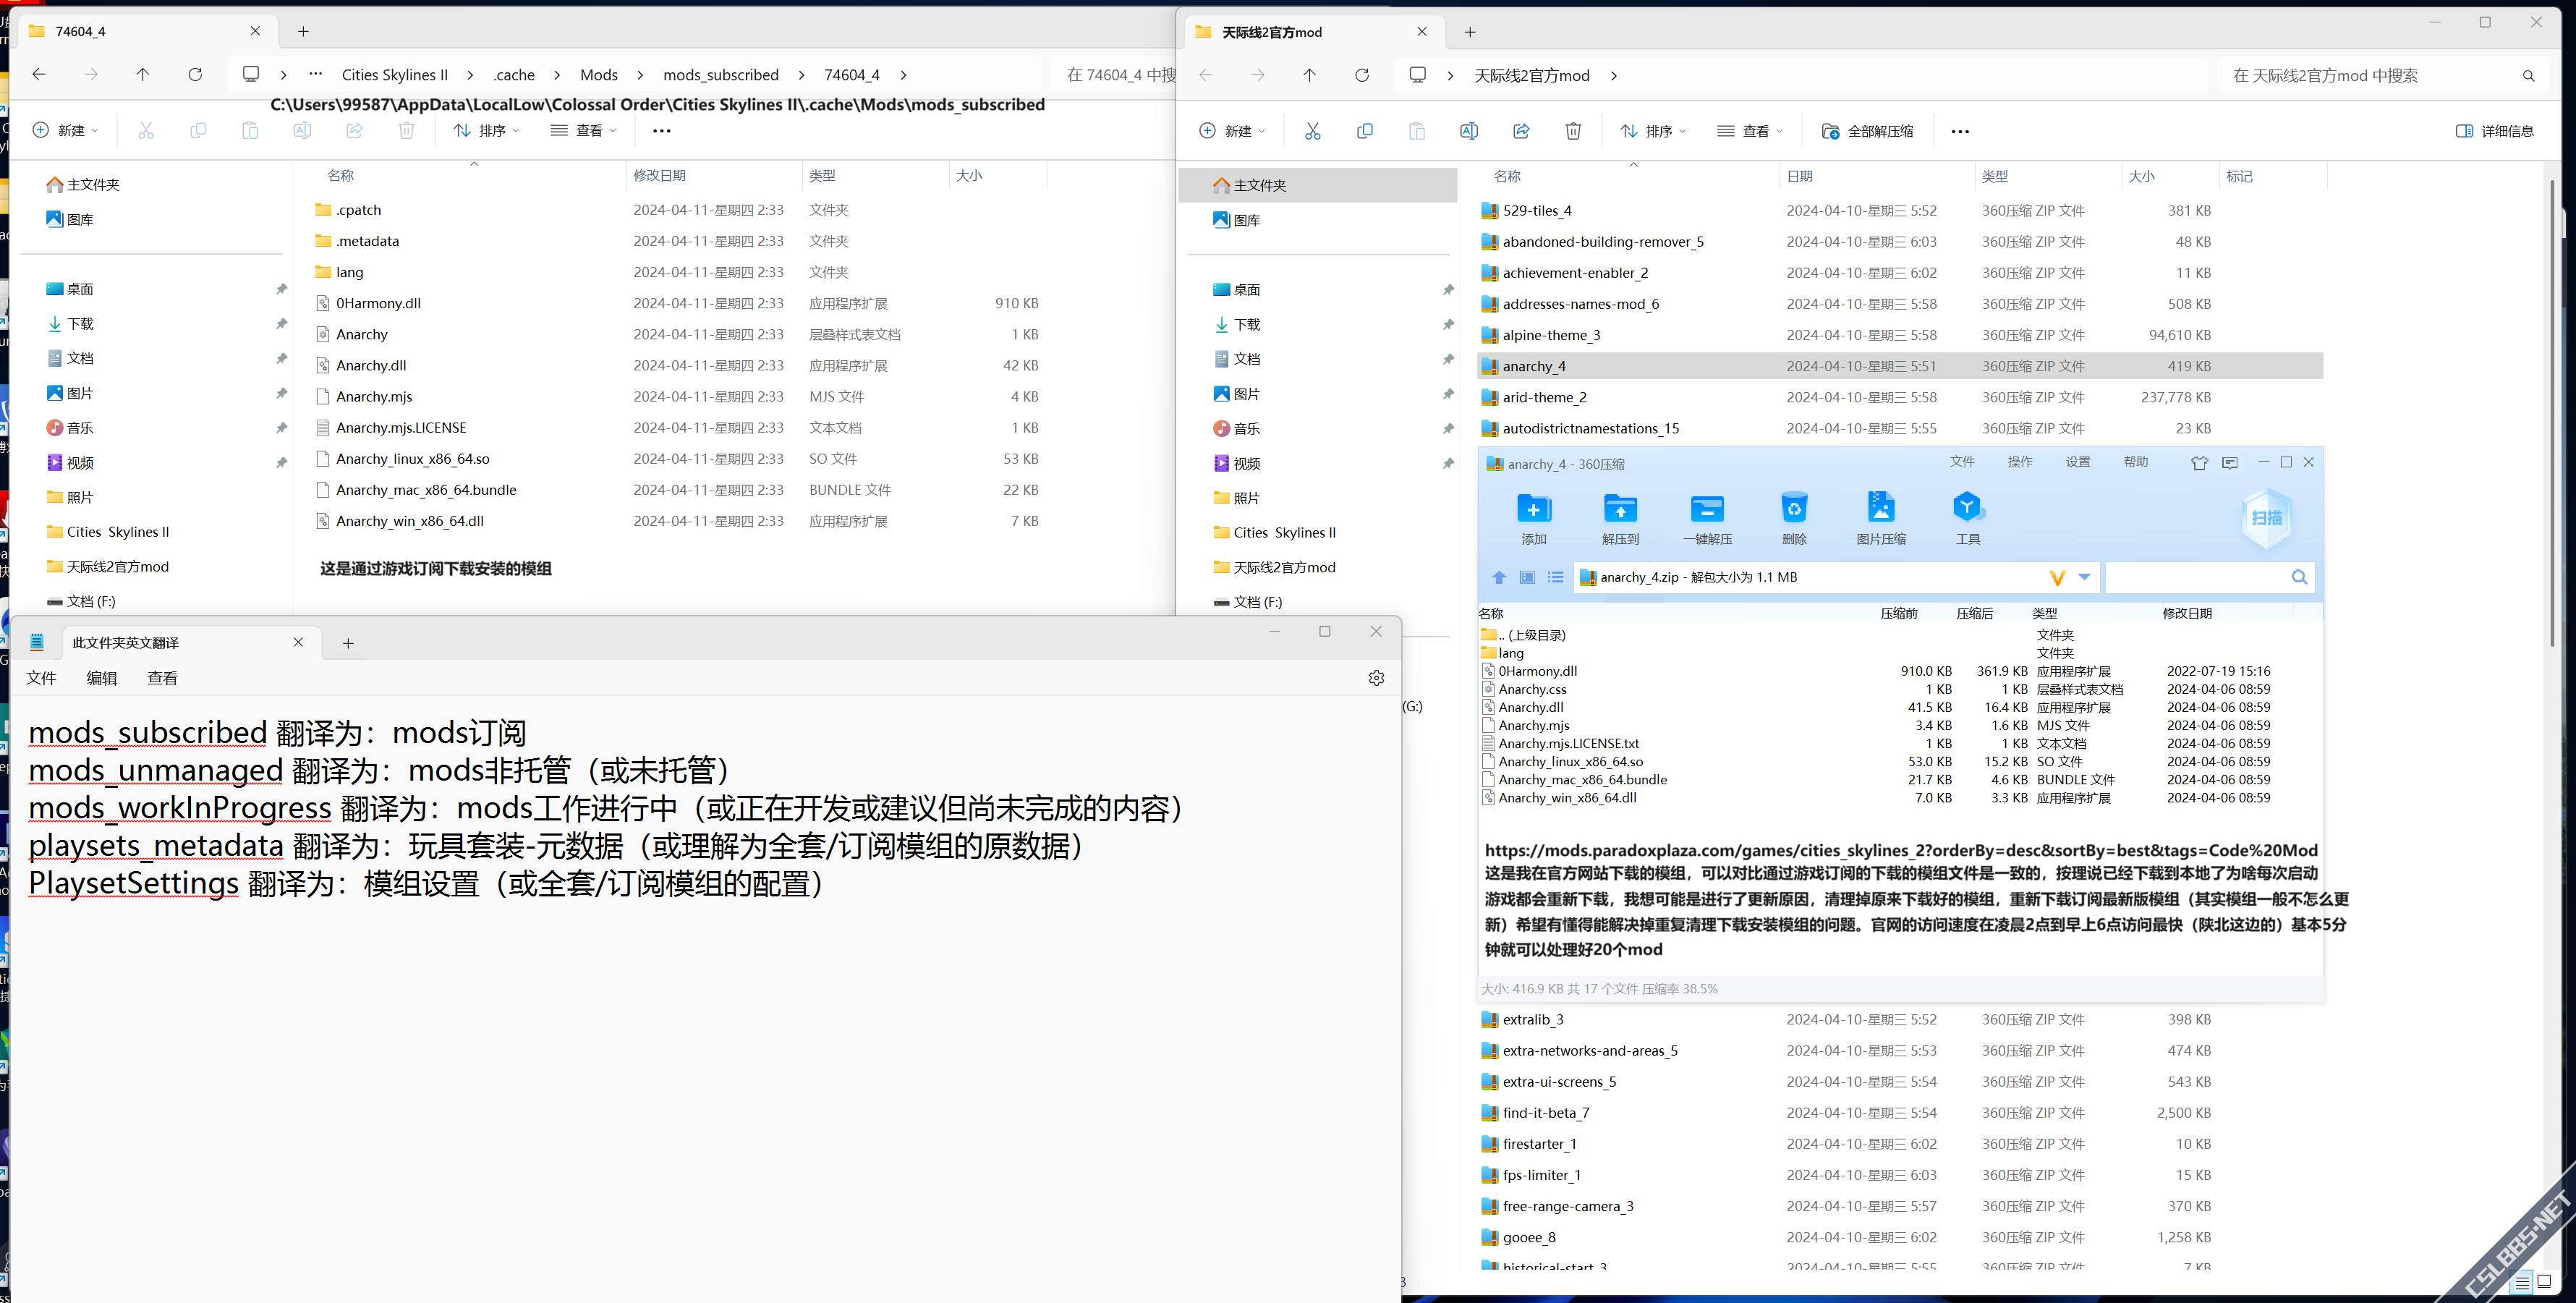
Task: Click One-click Extract icon in 360 Zip
Action: (1707, 508)
